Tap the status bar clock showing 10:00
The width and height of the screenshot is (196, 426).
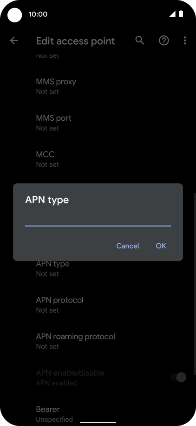point(38,14)
